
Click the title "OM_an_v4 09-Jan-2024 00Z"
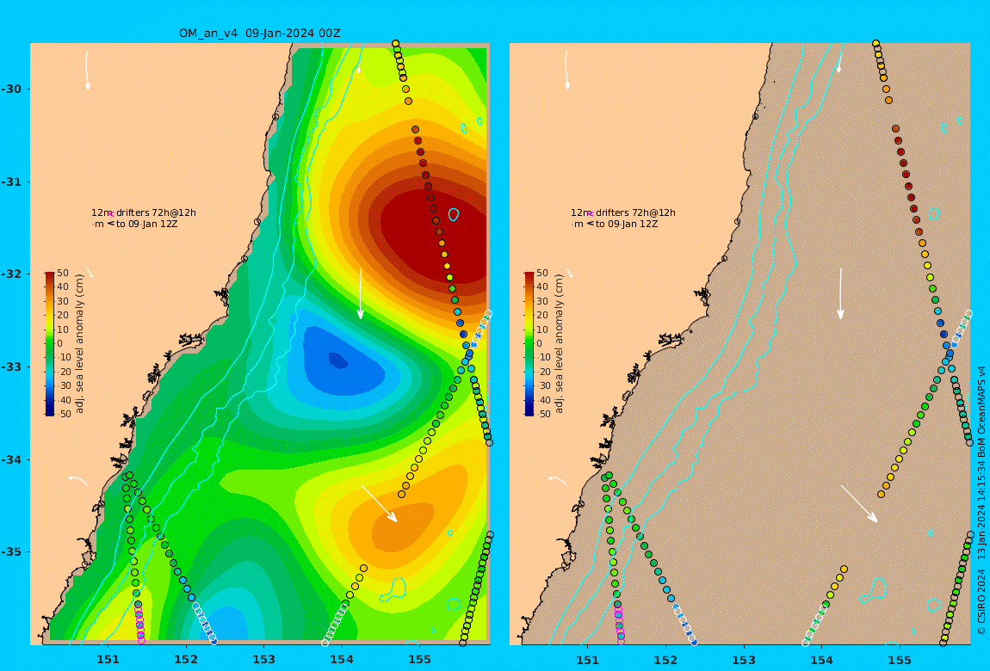[x=259, y=34]
